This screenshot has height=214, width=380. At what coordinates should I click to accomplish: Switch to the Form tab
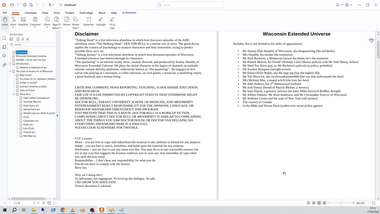tap(57, 13)
